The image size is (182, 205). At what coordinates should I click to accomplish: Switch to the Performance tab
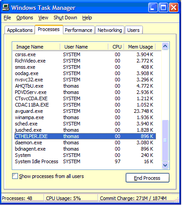79,30
